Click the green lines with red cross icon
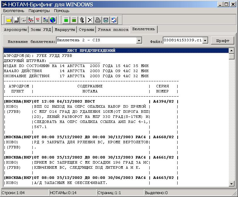Screen dimensions: 238x197 (x=74, y=20)
